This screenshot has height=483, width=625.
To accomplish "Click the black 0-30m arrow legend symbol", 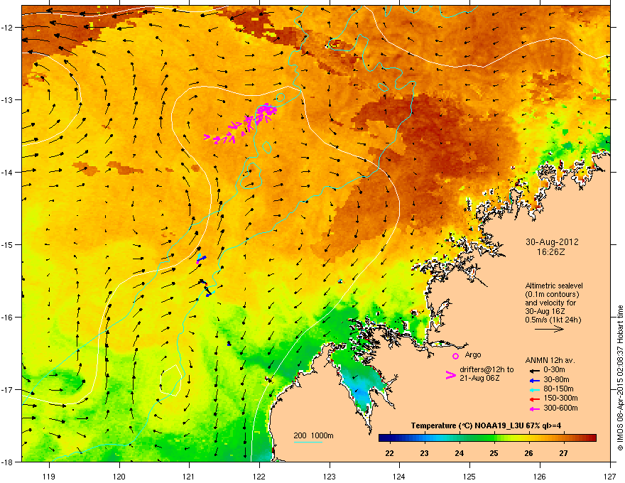I will point(533,370).
